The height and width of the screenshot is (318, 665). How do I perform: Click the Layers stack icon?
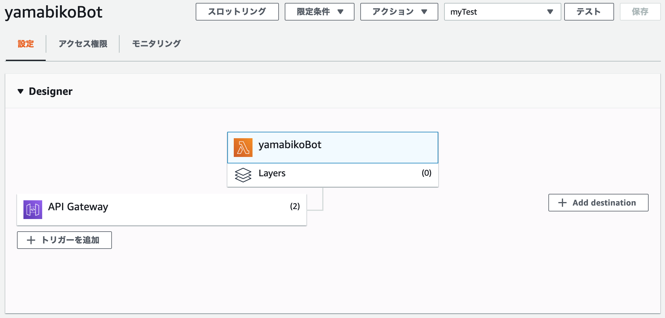coord(243,175)
